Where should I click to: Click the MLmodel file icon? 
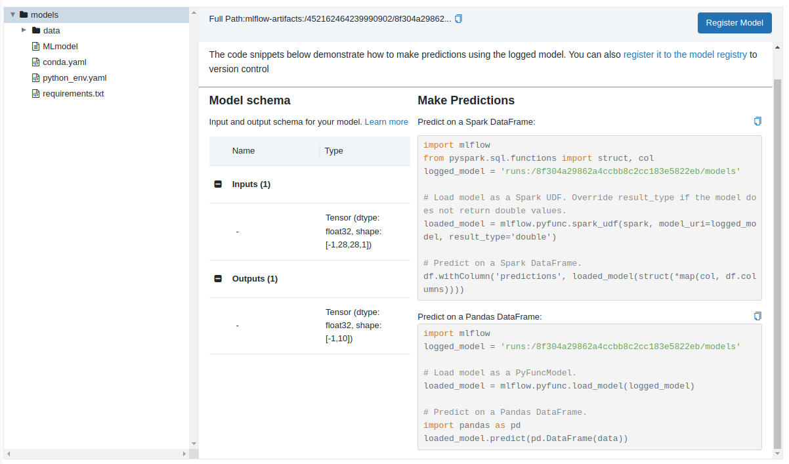[x=36, y=47]
